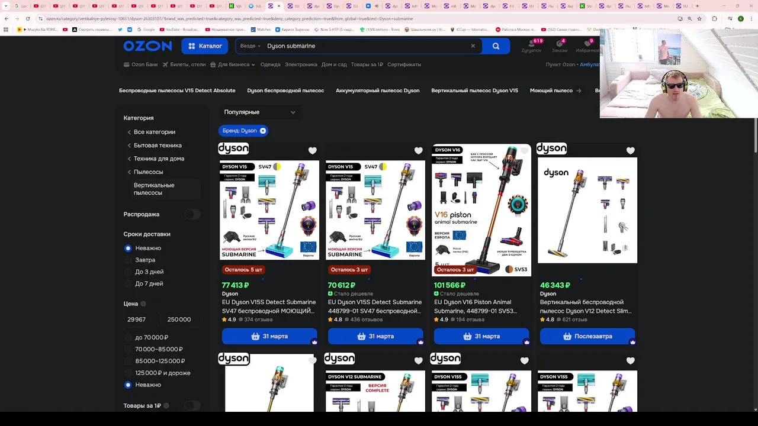This screenshot has width=758, height=426.
Task: Open the Dyson V12 Detect Slim image
Action: coord(587,210)
